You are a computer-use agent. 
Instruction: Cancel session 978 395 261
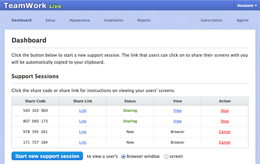tap(225, 132)
